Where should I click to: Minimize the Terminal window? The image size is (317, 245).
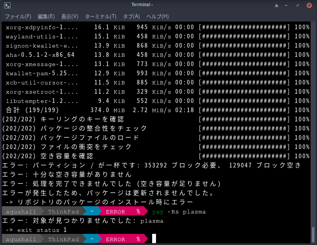(x=288, y=5)
